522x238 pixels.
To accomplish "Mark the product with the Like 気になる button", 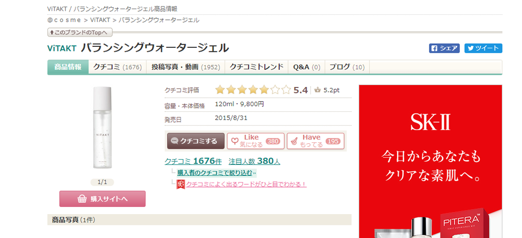I will click(x=256, y=141).
